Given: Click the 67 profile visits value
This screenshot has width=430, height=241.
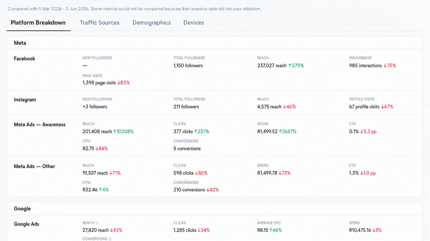Looking at the screenshot, I should [364, 107].
